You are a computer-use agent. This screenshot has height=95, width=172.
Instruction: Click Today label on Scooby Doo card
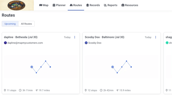148,37
